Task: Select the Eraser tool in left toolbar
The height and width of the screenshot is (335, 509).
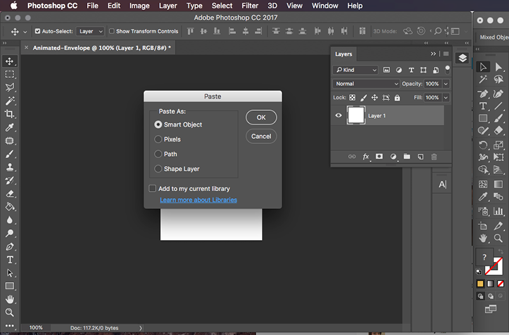Action: click(10, 194)
